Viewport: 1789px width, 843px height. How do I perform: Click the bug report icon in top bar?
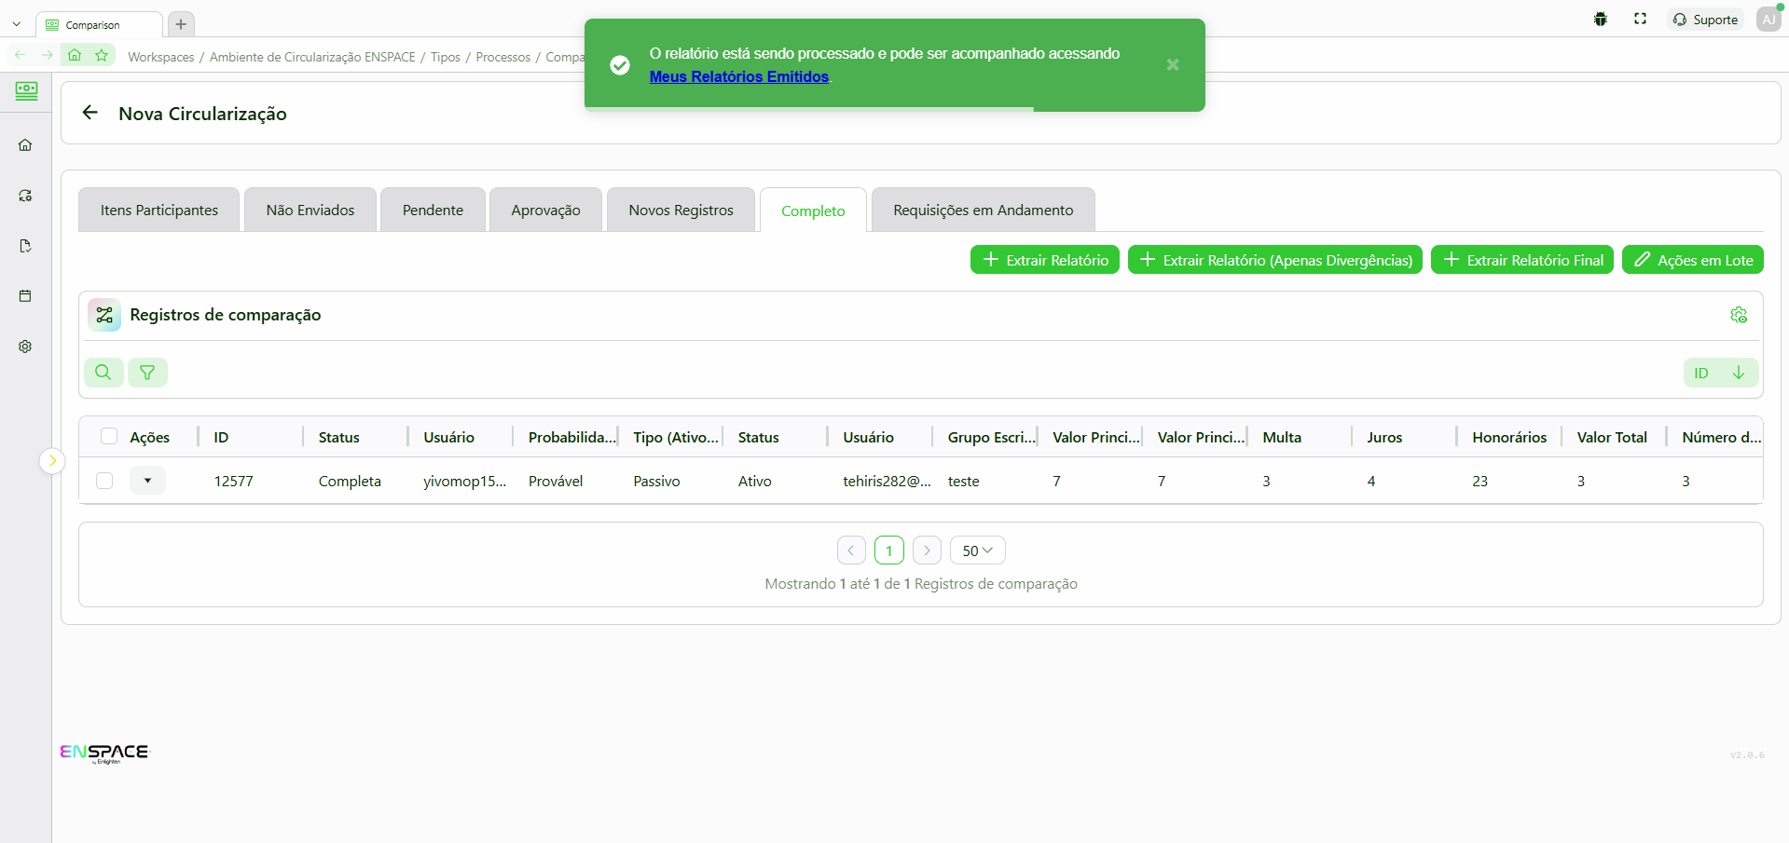(x=1601, y=20)
